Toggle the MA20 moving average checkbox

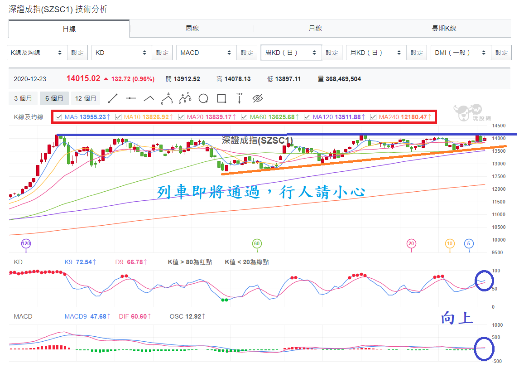pos(181,117)
